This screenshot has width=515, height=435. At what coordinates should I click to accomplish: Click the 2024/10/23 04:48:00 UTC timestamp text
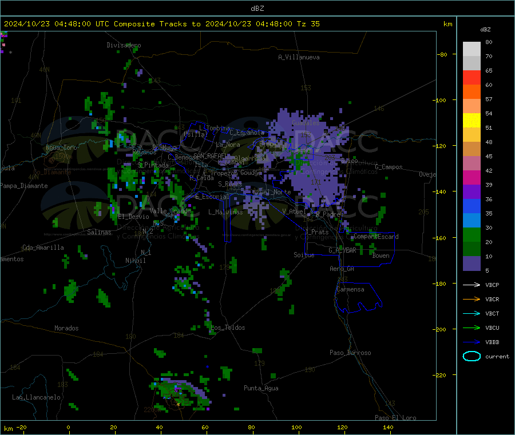click(x=57, y=24)
